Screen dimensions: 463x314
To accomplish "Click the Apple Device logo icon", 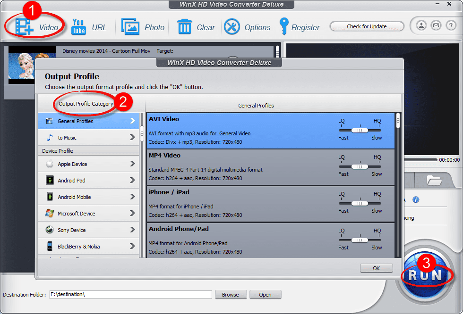I will pos(50,164).
